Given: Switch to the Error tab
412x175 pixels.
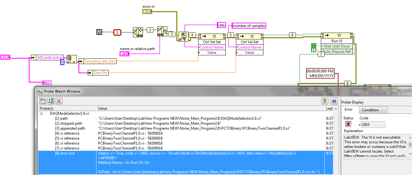Looking at the screenshot, I should tap(349, 109).
